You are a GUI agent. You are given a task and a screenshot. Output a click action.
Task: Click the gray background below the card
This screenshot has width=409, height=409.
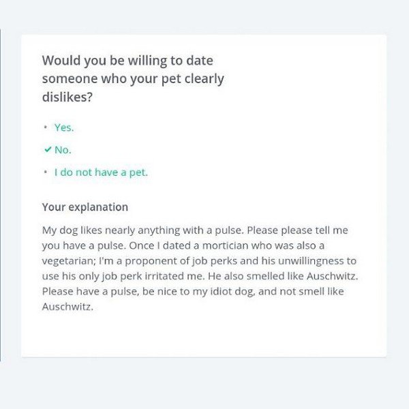204,383
